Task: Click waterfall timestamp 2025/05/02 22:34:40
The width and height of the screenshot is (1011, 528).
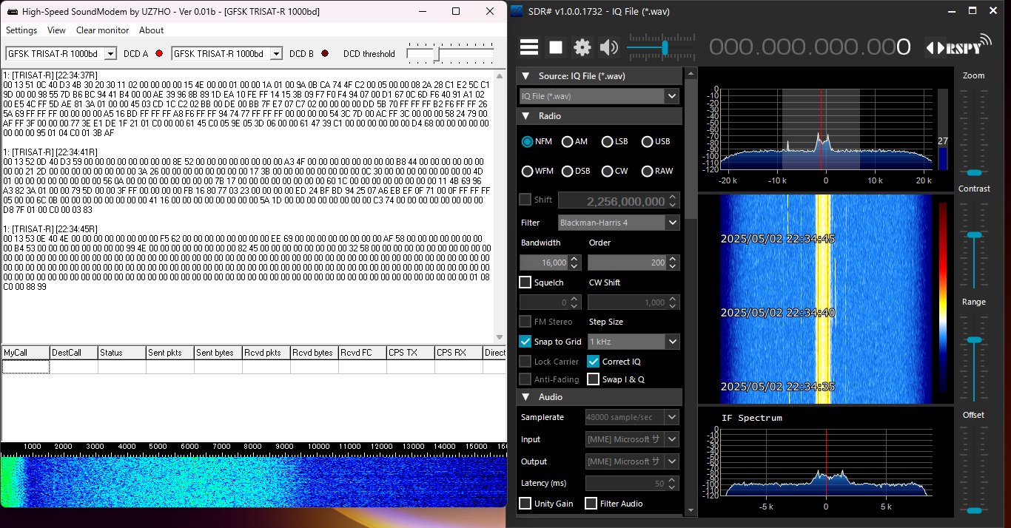Action: [x=778, y=313]
